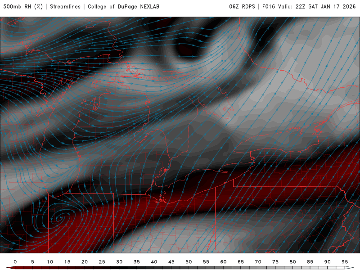Click the colorbar label '75'
The height and width of the screenshot is (270, 360).
click(275, 262)
